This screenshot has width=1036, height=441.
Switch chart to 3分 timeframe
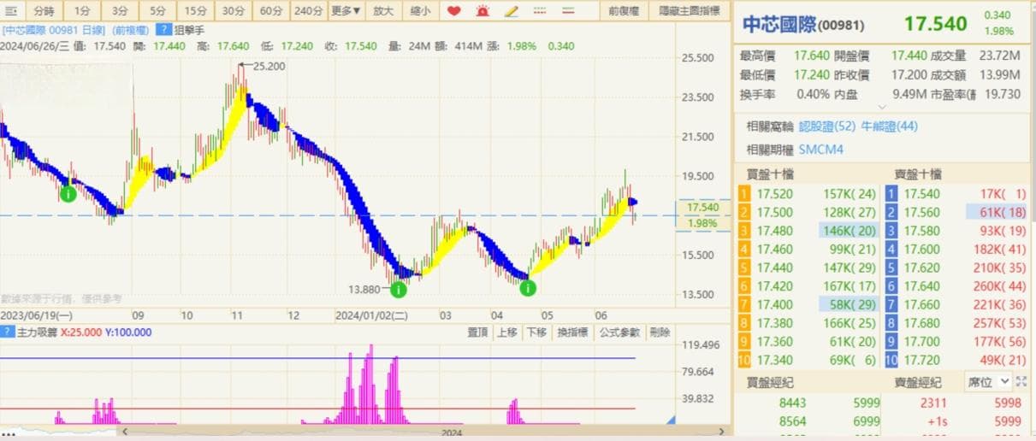119,11
